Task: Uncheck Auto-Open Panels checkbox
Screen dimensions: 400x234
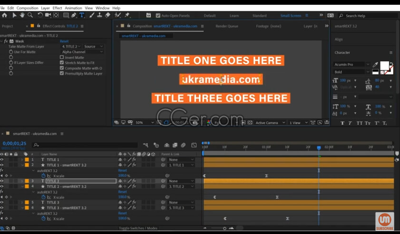Action: click(x=158, y=16)
